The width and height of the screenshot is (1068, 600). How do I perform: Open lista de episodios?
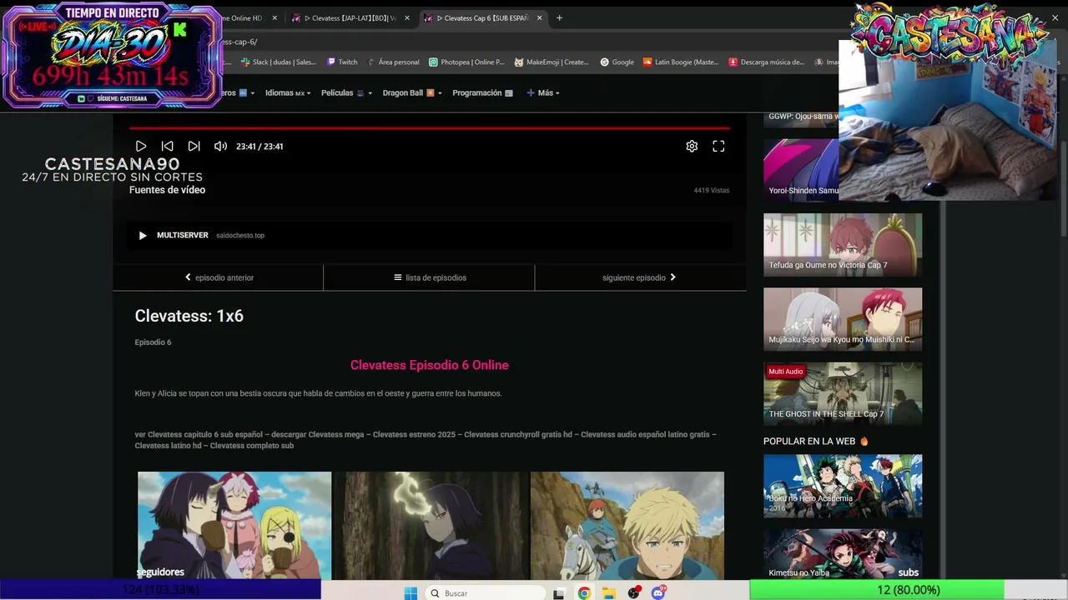pyautogui.click(x=430, y=277)
